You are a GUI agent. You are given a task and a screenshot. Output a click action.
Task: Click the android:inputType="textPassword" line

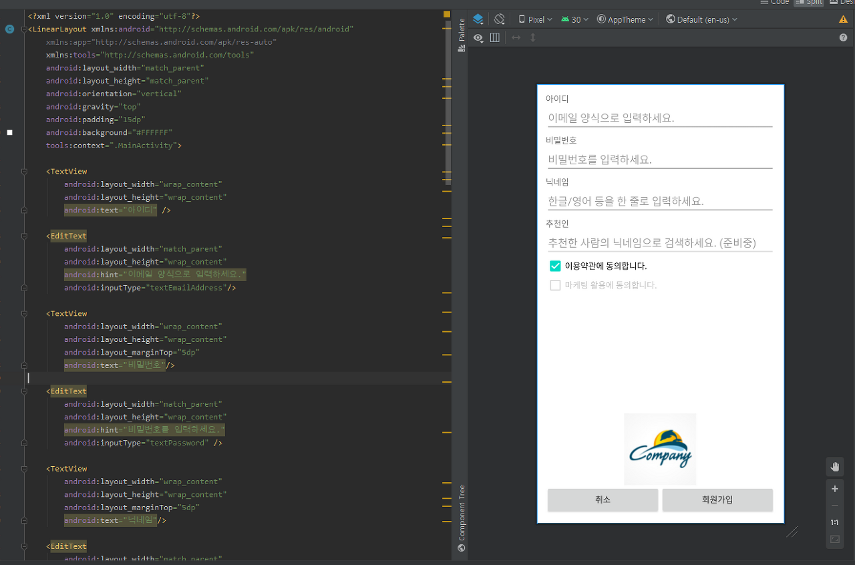tap(144, 443)
